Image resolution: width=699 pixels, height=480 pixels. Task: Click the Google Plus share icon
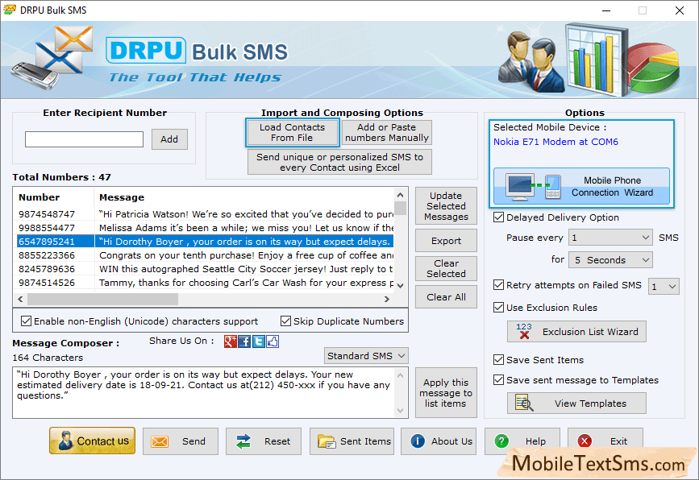point(230,341)
